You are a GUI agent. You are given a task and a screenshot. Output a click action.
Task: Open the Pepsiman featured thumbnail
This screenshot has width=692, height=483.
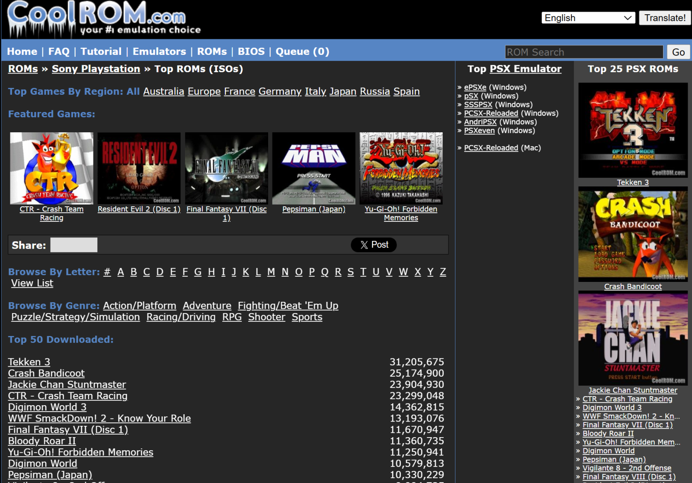point(314,168)
